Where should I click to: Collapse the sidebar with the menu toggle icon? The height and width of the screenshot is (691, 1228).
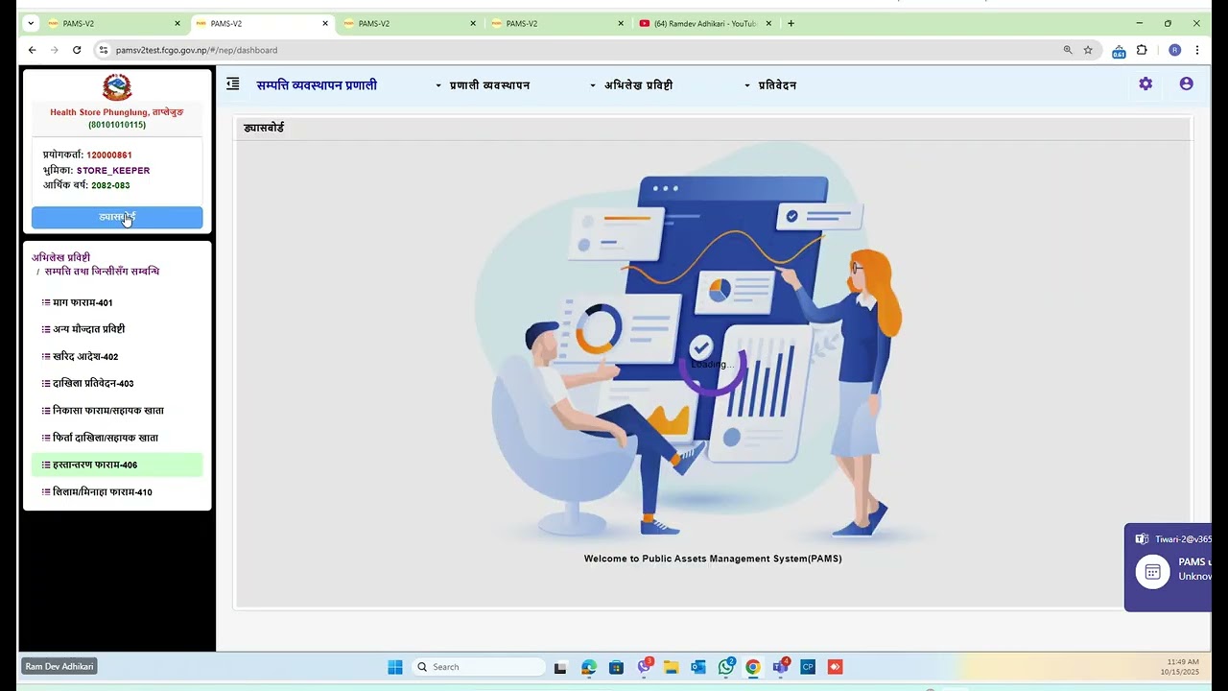tap(232, 84)
